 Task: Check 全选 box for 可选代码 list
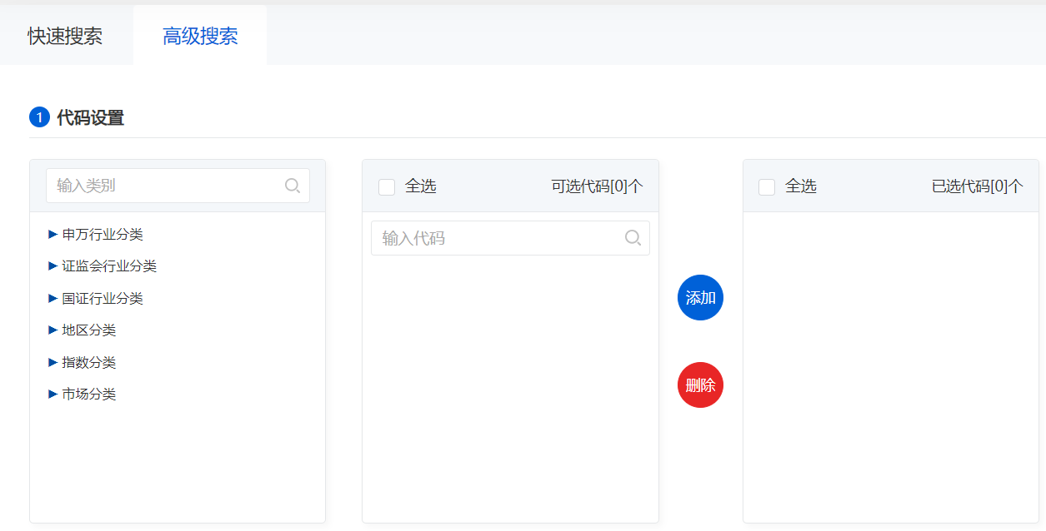coord(387,186)
